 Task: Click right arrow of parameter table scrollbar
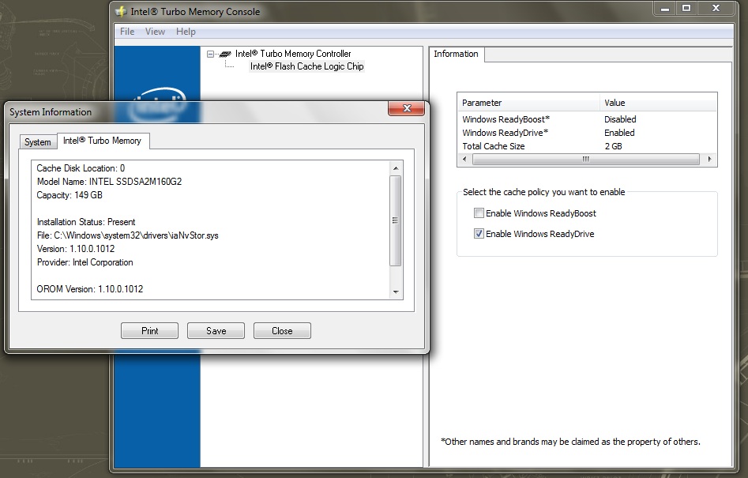coord(709,160)
